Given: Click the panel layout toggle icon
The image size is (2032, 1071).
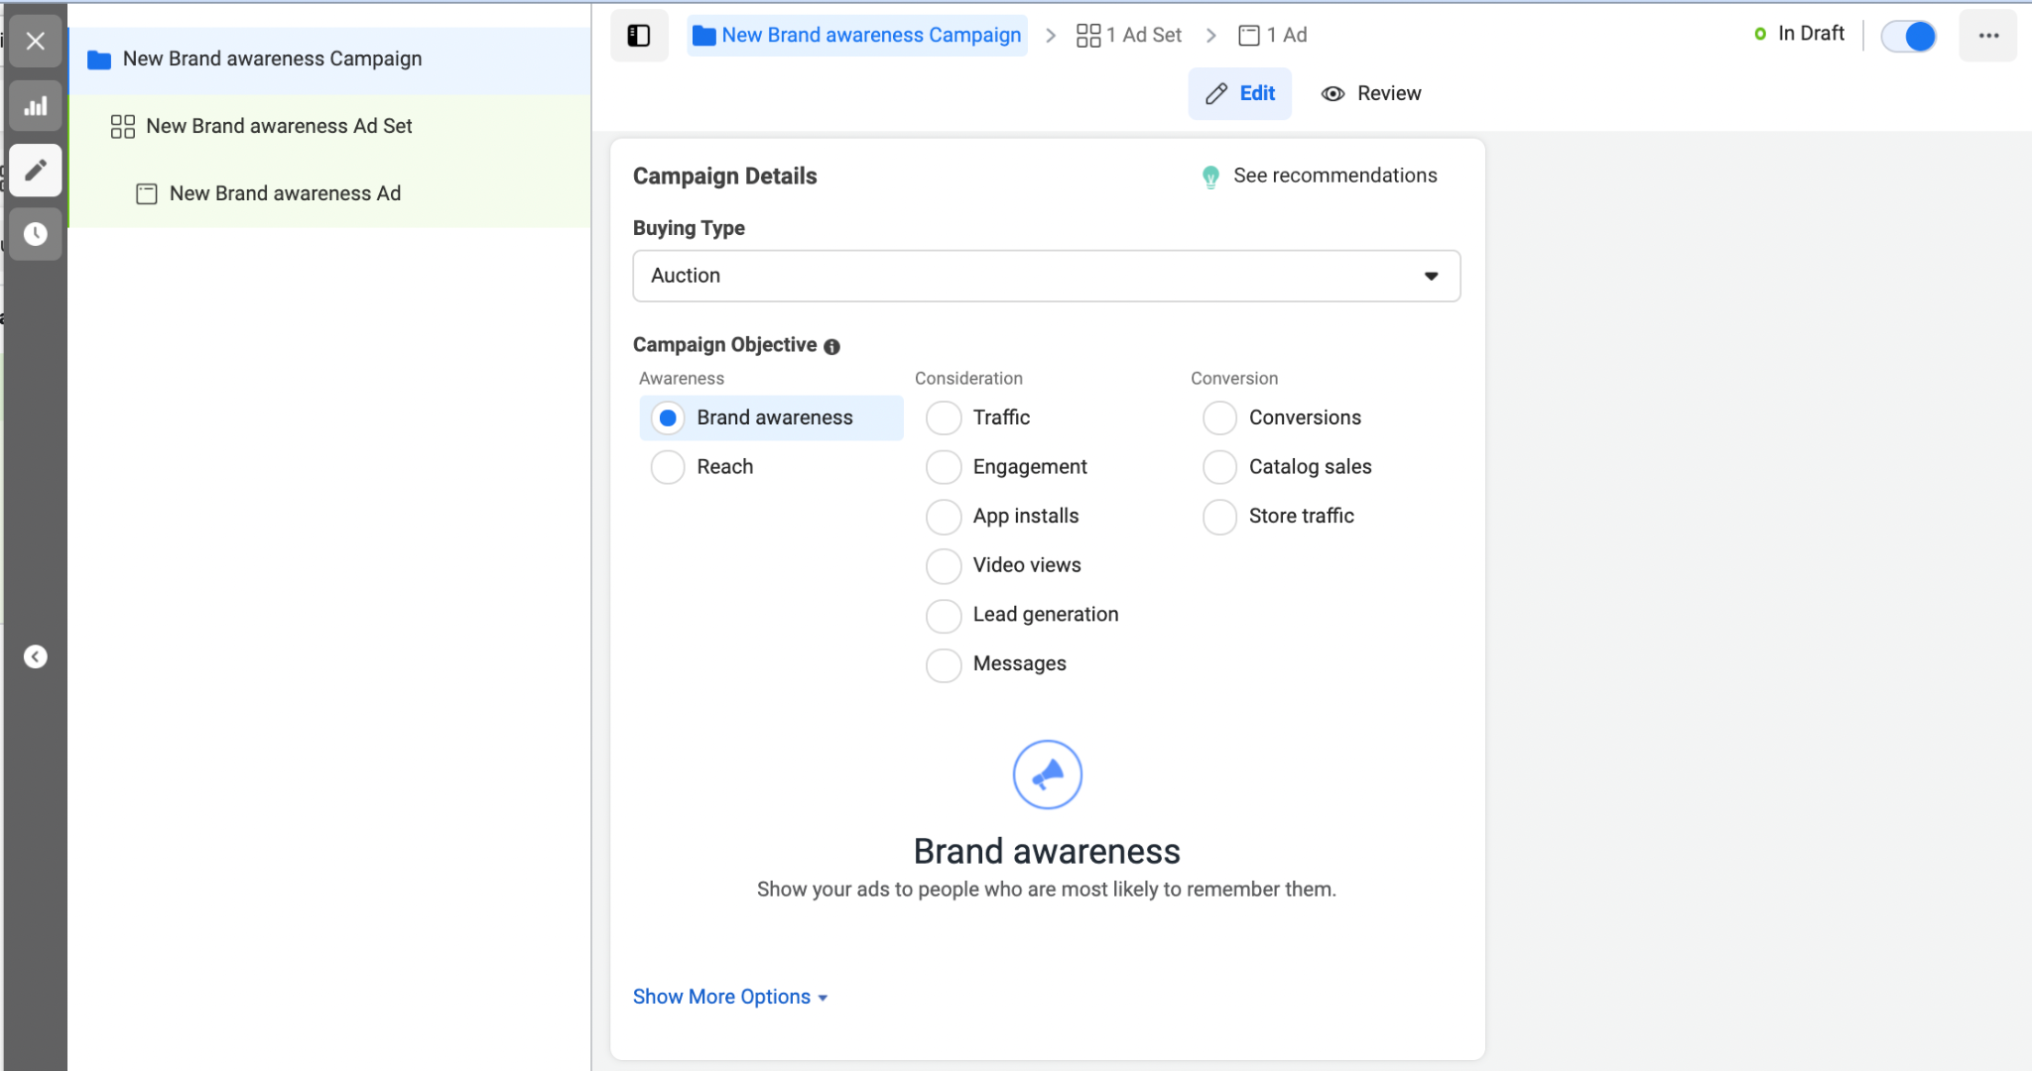Looking at the screenshot, I should [640, 37].
